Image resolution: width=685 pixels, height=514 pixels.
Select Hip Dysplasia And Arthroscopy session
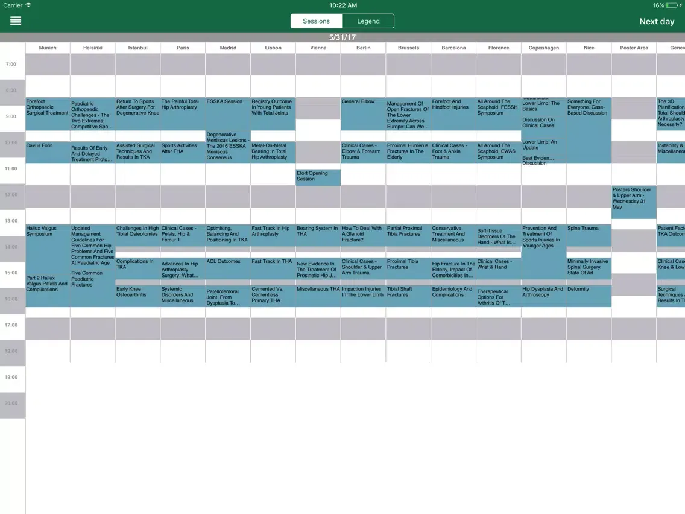[x=543, y=296]
